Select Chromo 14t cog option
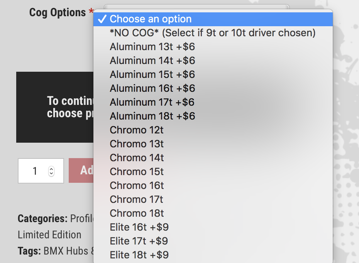The height and width of the screenshot is (263, 359). point(137,158)
